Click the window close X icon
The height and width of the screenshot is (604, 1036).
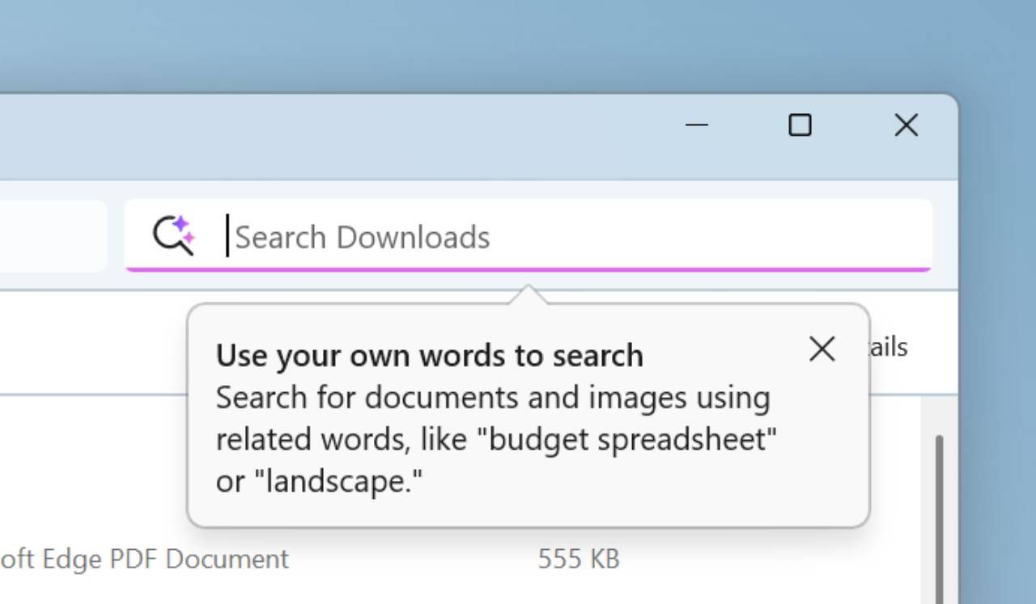906,125
